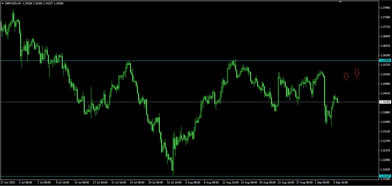Screen dimensions: 392x186
Task: Click the 24 Jul 08:00 time label
Action: [137, 183]
